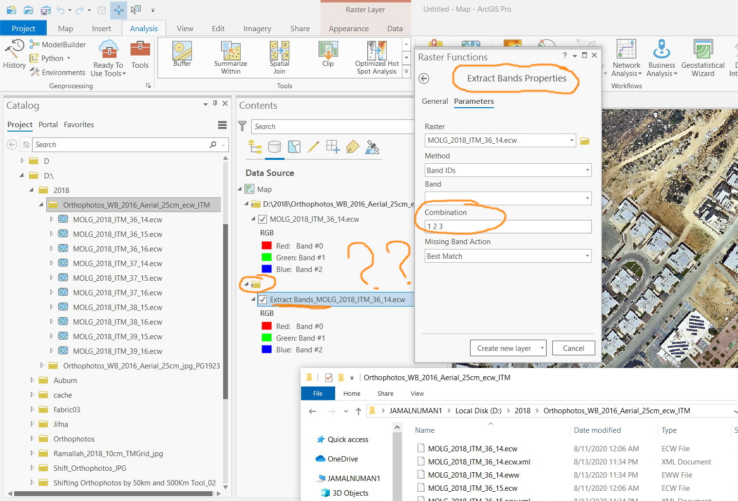Open the Method dropdown

(x=587, y=170)
